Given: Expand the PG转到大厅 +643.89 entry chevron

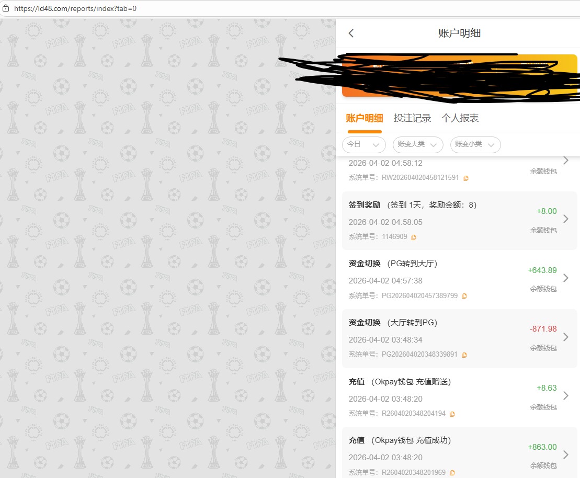Looking at the screenshot, I should 565,278.
